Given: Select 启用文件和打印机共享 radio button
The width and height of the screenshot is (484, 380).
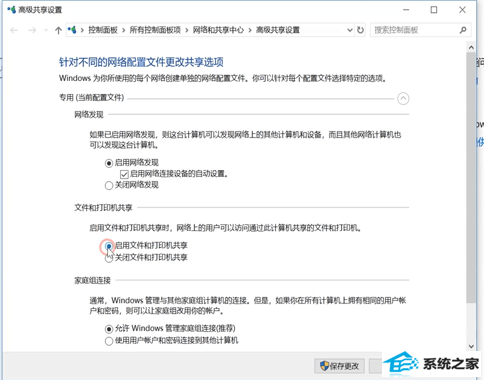Looking at the screenshot, I should coord(109,246).
